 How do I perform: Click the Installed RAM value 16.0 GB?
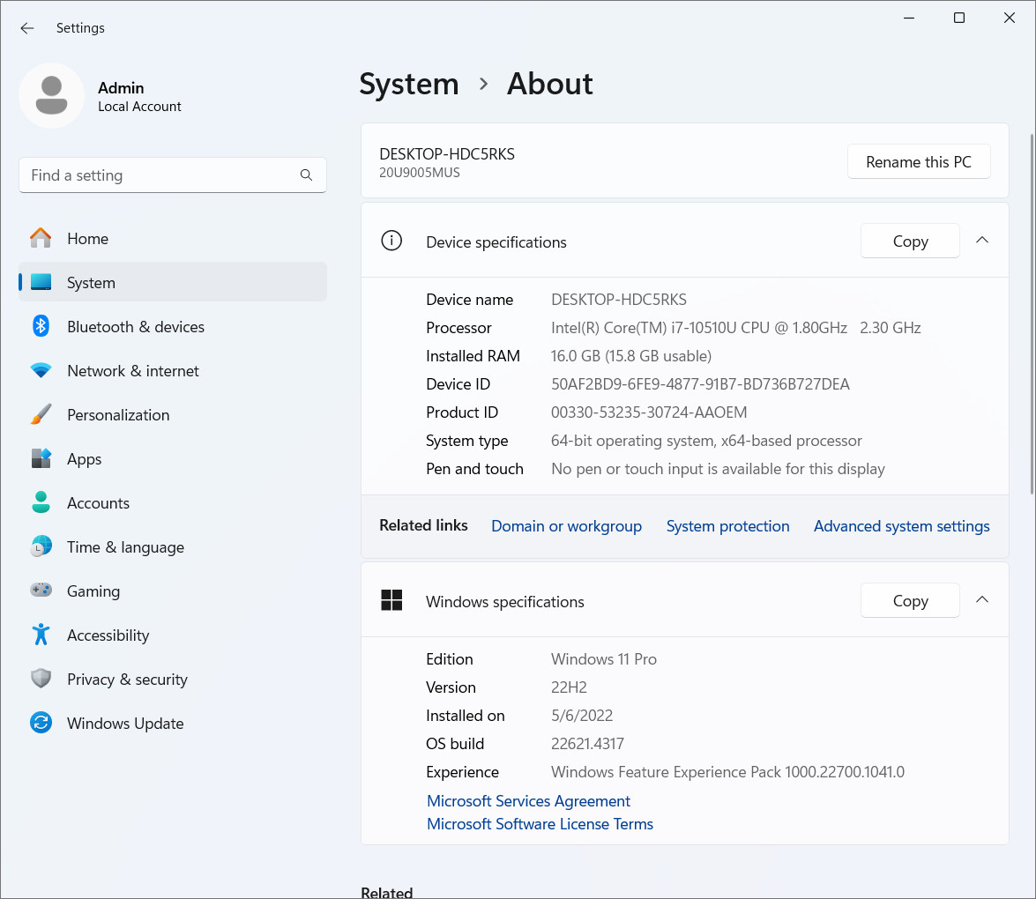point(631,356)
